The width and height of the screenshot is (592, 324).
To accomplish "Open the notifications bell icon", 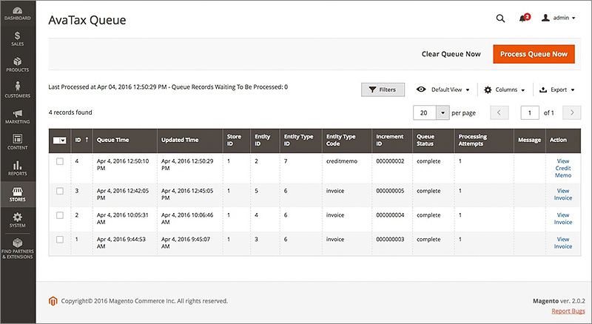I will pos(524,18).
